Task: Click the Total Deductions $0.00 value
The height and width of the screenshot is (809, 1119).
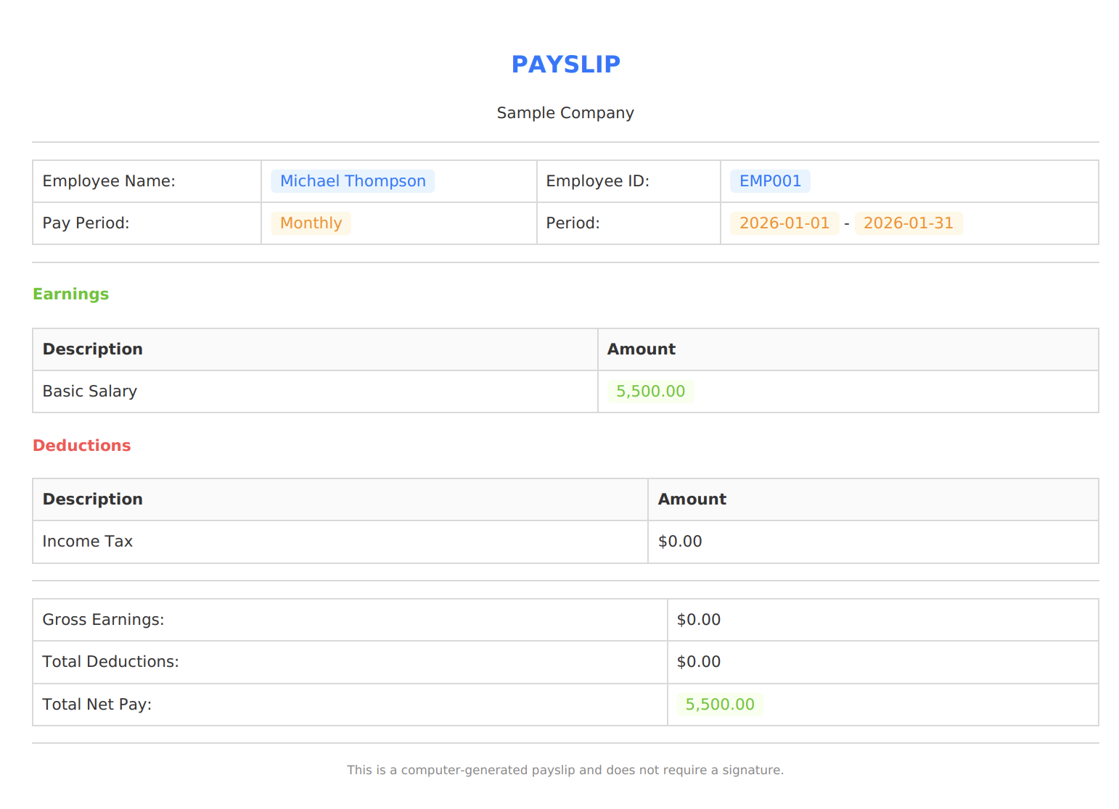Action: pos(698,662)
